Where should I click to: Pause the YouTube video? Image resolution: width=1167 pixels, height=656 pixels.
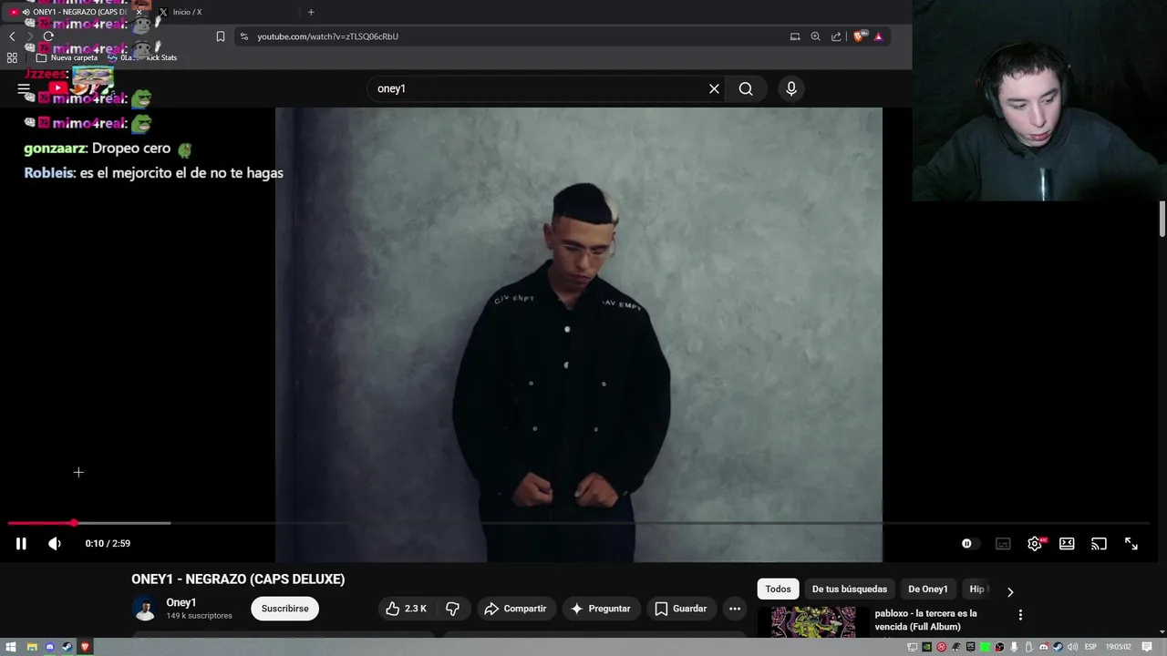(21, 544)
